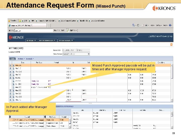Click insert row icon on Tue 21 row

[x=13, y=69]
